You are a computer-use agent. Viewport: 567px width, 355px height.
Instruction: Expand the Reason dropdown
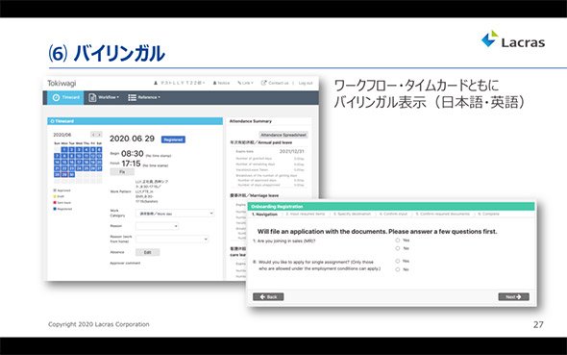(x=158, y=226)
